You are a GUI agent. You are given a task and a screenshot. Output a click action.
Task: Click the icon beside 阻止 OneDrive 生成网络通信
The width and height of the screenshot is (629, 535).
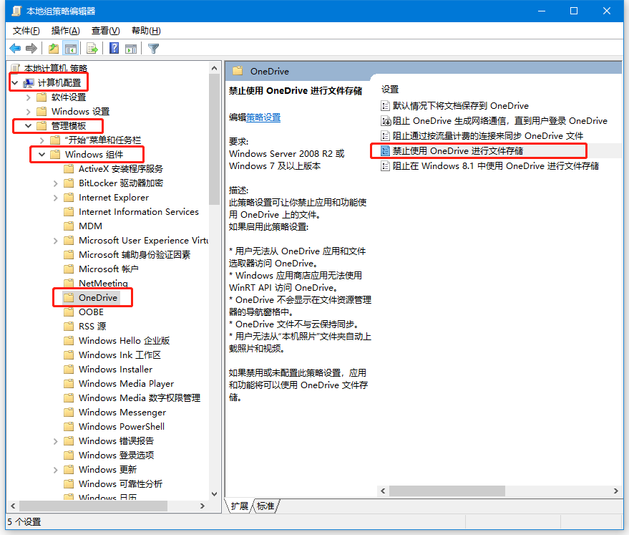point(385,121)
